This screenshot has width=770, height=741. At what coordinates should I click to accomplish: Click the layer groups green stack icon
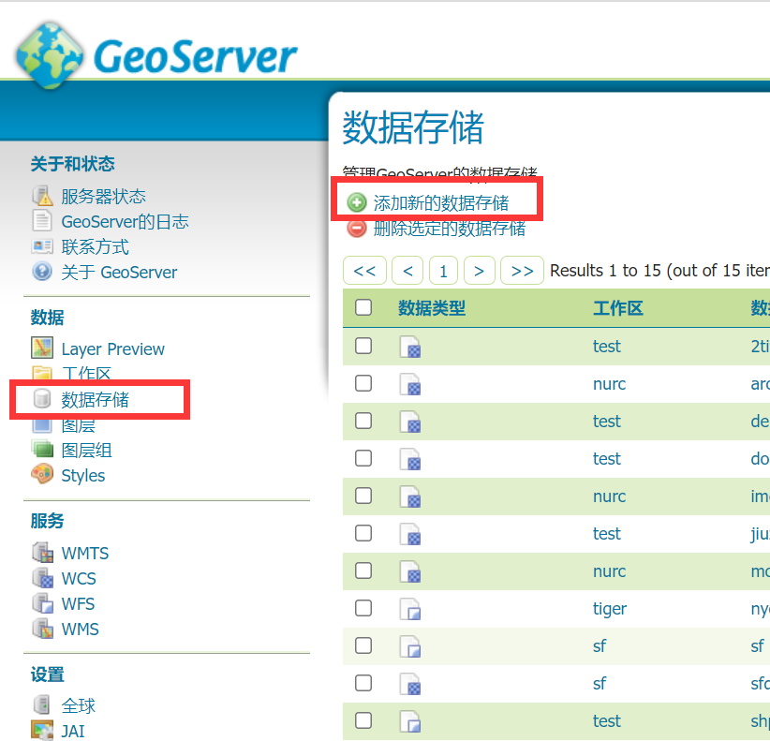42,449
